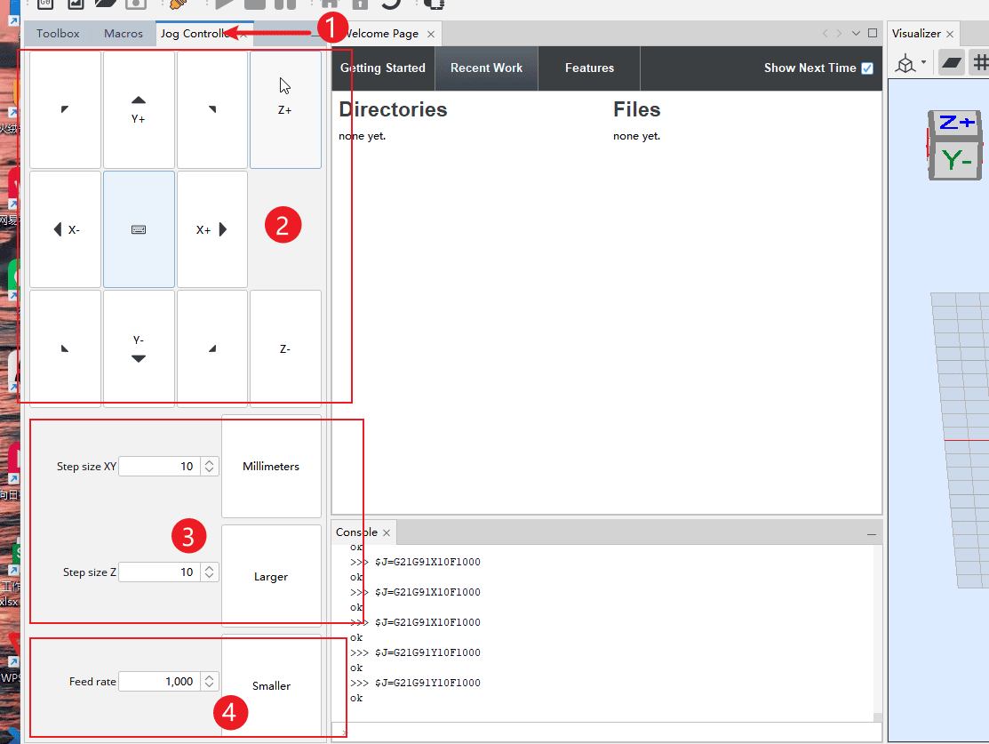Viewport: 989px width, 744px height.
Task: Click the Millimeters unit button
Action: pos(271,466)
